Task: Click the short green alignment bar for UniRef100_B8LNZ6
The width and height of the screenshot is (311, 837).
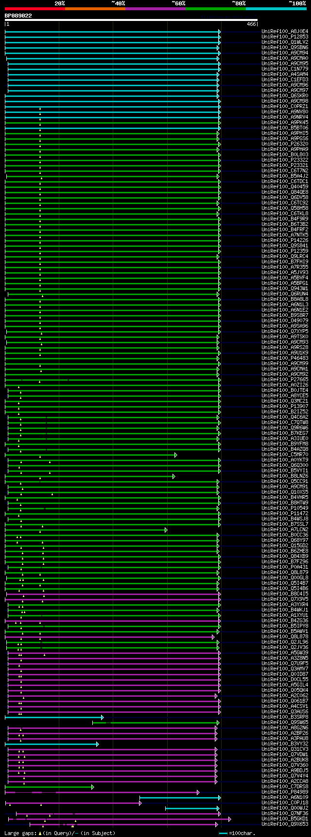Action: (90, 476)
